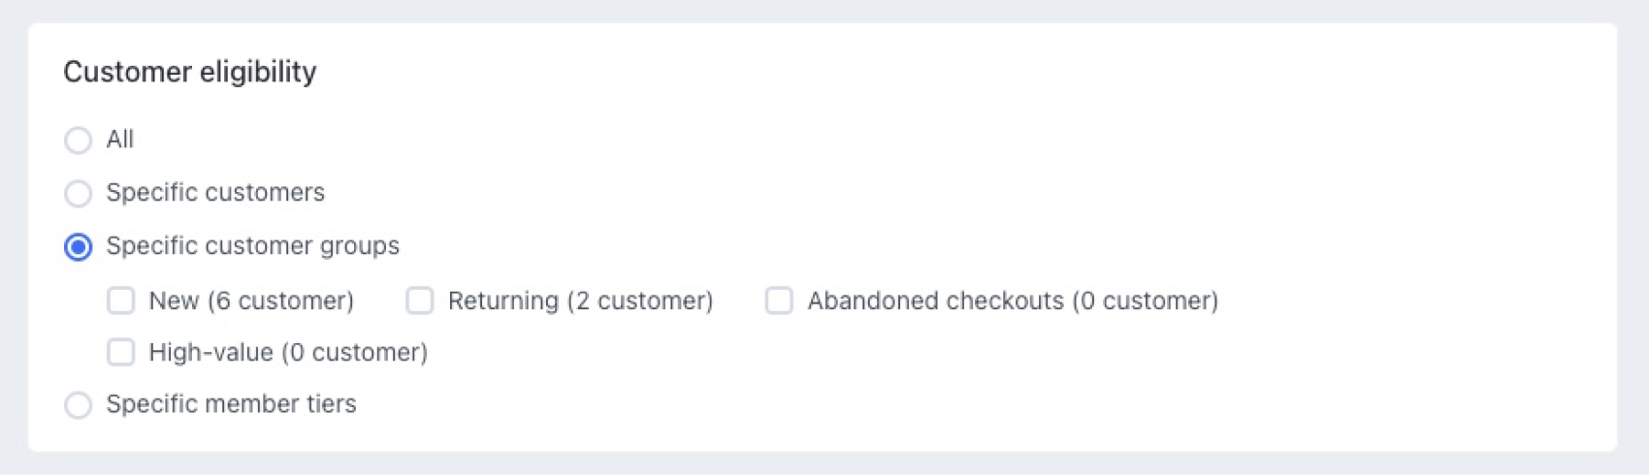
Task: Click the word "Returning" beside its checkbox
Action: pos(502,301)
